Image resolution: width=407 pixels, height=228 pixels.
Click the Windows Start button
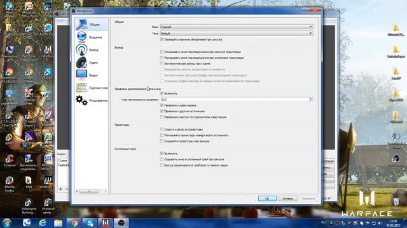pos(6,223)
